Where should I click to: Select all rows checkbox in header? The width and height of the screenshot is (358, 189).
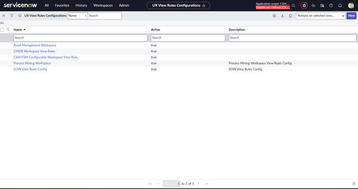2,30
